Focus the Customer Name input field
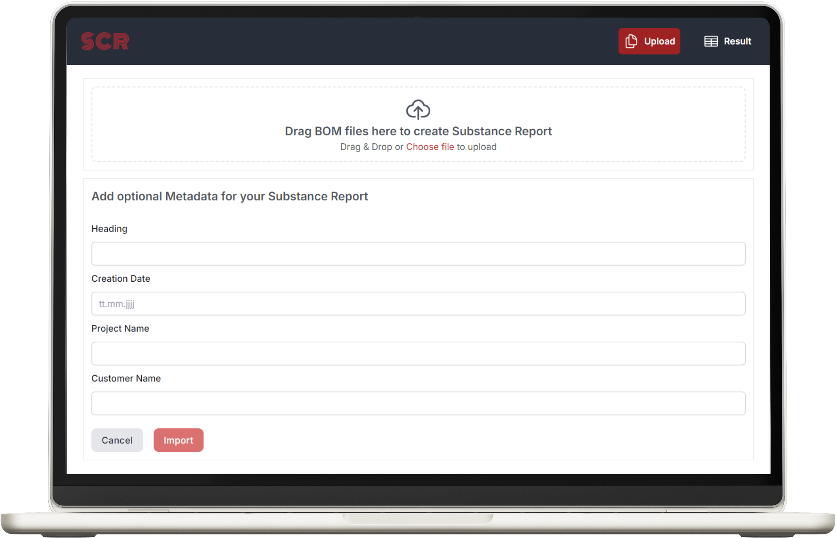836x538 pixels. [418, 403]
